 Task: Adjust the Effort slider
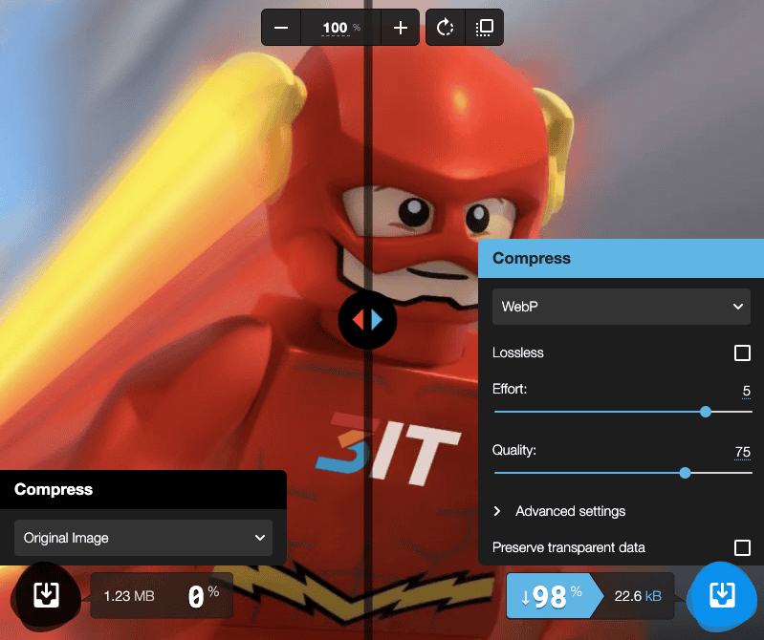[623, 412]
